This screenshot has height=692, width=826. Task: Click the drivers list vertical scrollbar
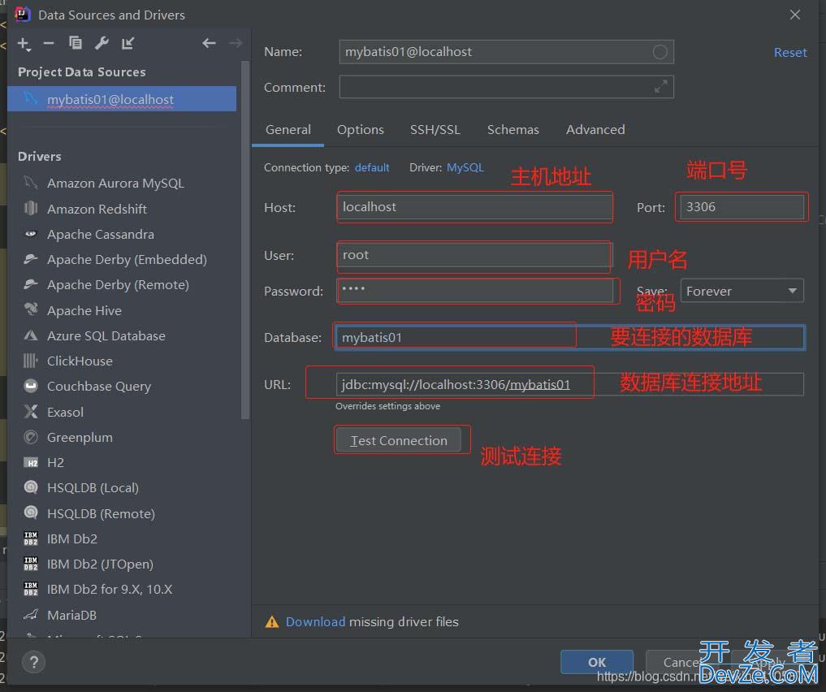click(x=244, y=240)
